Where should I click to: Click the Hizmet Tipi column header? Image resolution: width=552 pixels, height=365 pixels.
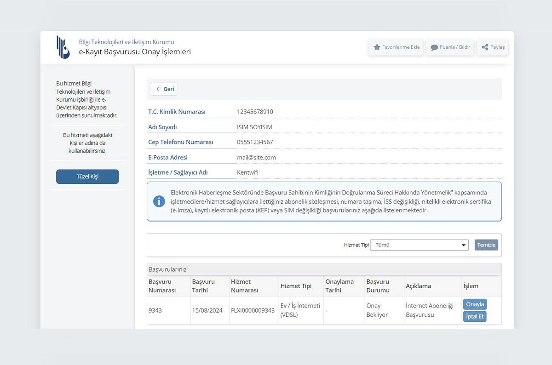click(x=296, y=286)
